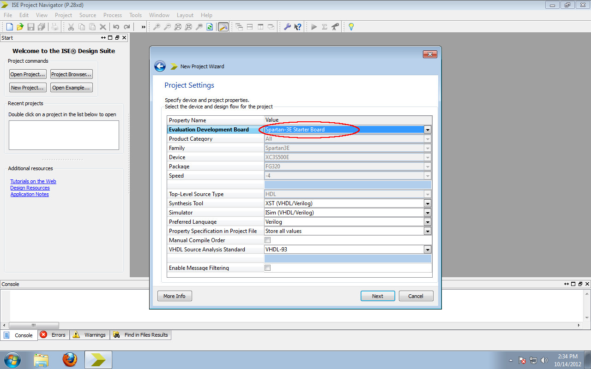The image size is (591, 369).
Task: Toggle the cascade windows toolbar icon
Action: [238, 26]
